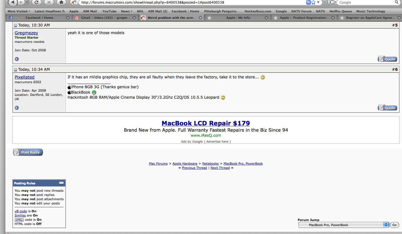Go to Notebooks breadcrumb
The image size is (402, 234).
(x=211, y=164)
